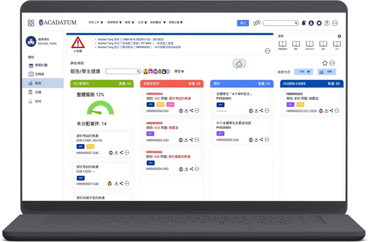This screenshot has height=242, width=368.
Task: Click the 見解 insights button
Action: (x=327, y=72)
